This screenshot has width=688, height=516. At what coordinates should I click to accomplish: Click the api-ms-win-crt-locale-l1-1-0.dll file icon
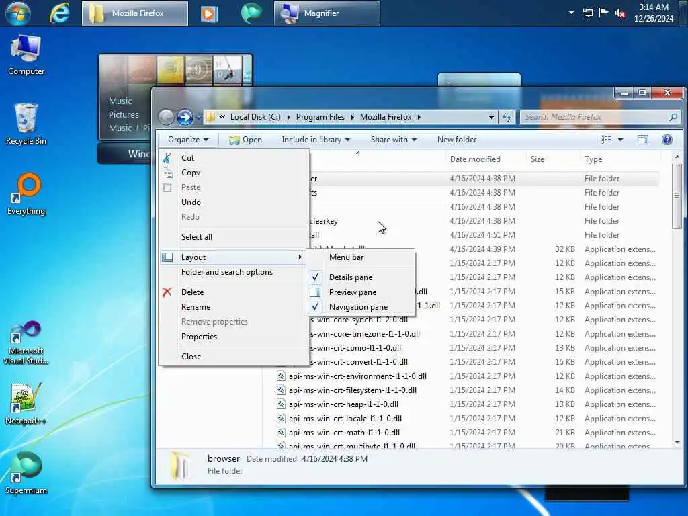pos(281,418)
